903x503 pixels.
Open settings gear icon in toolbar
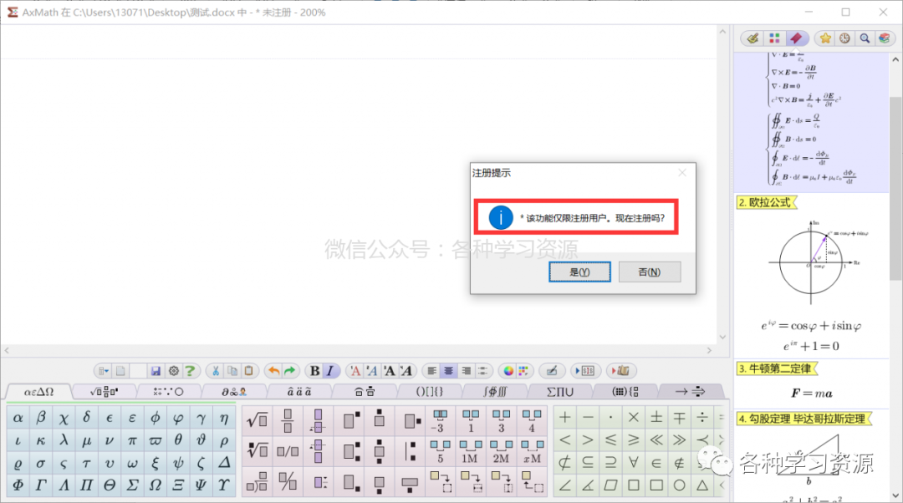173,371
